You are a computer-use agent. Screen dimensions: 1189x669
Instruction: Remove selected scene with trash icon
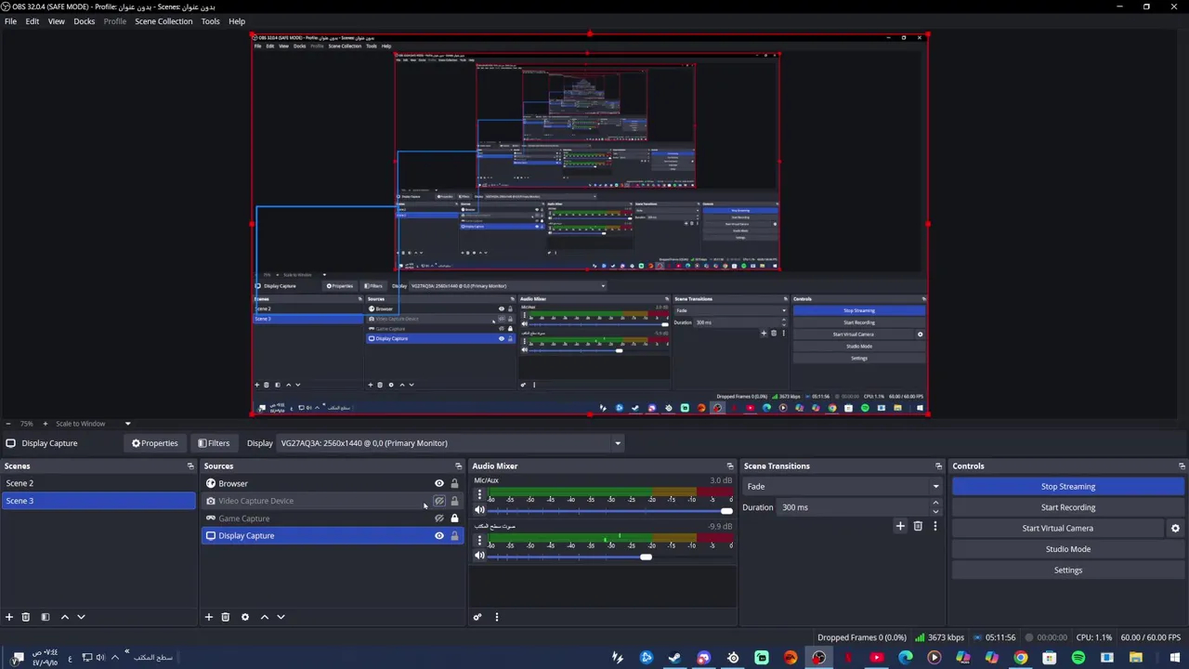(x=26, y=617)
